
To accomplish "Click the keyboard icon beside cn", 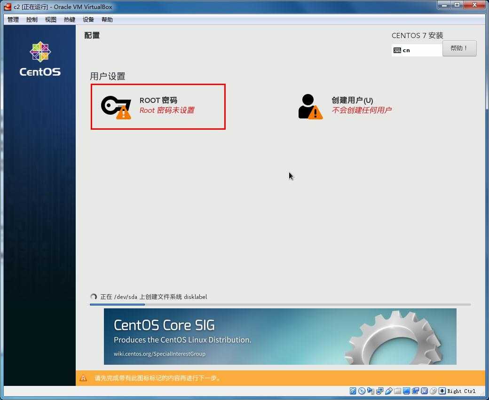I will point(397,50).
